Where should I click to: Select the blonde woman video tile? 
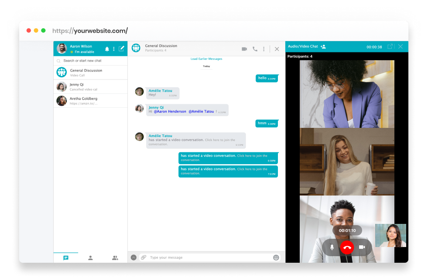[347, 161]
